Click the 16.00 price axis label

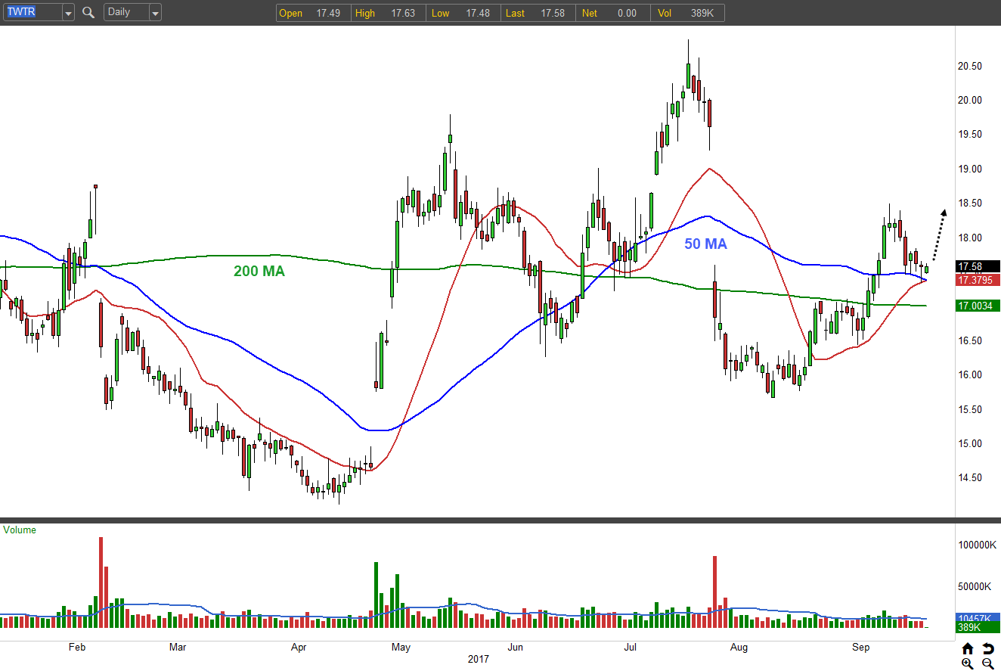coord(970,375)
